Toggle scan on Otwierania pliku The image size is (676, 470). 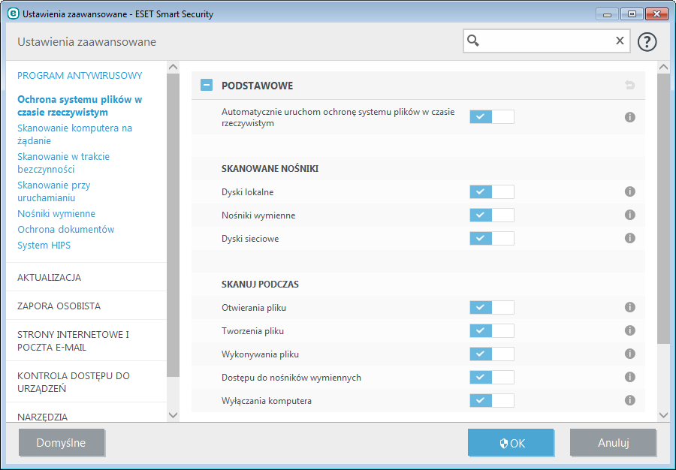coord(492,308)
